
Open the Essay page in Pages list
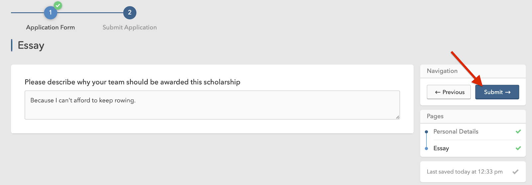click(x=441, y=148)
